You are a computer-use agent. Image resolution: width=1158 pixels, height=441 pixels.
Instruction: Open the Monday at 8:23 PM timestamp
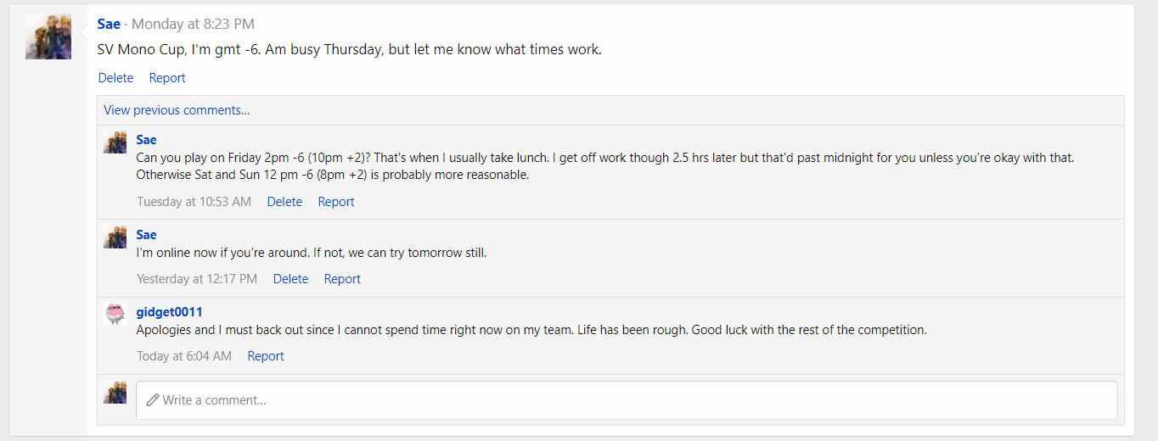click(193, 24)
